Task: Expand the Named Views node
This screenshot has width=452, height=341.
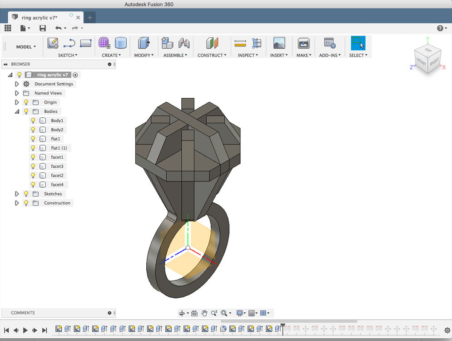Action: coord(17,93)
